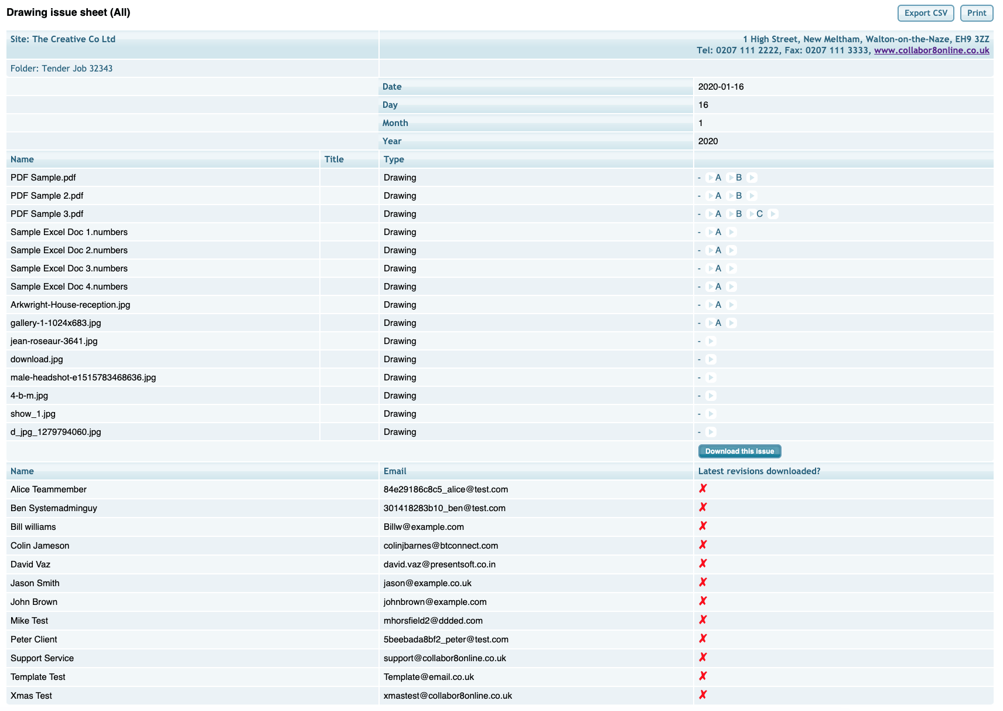Open revision A of Sample Excel Doc 1.numbers
Screen dimensions: 1003x711
pyautogui.click(x=718, y=232)
